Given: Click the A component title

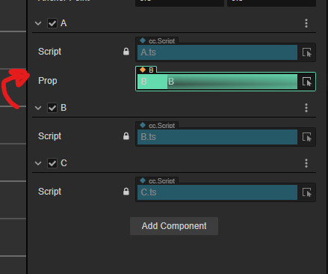Looking at the screenshot, I should pos(64,23).
